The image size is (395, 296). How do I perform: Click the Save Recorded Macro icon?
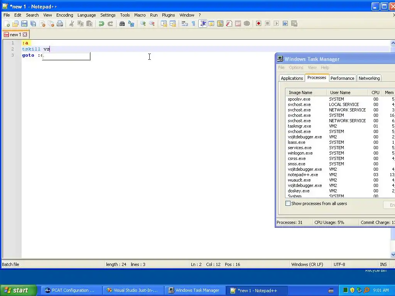(x=294, y=24)
